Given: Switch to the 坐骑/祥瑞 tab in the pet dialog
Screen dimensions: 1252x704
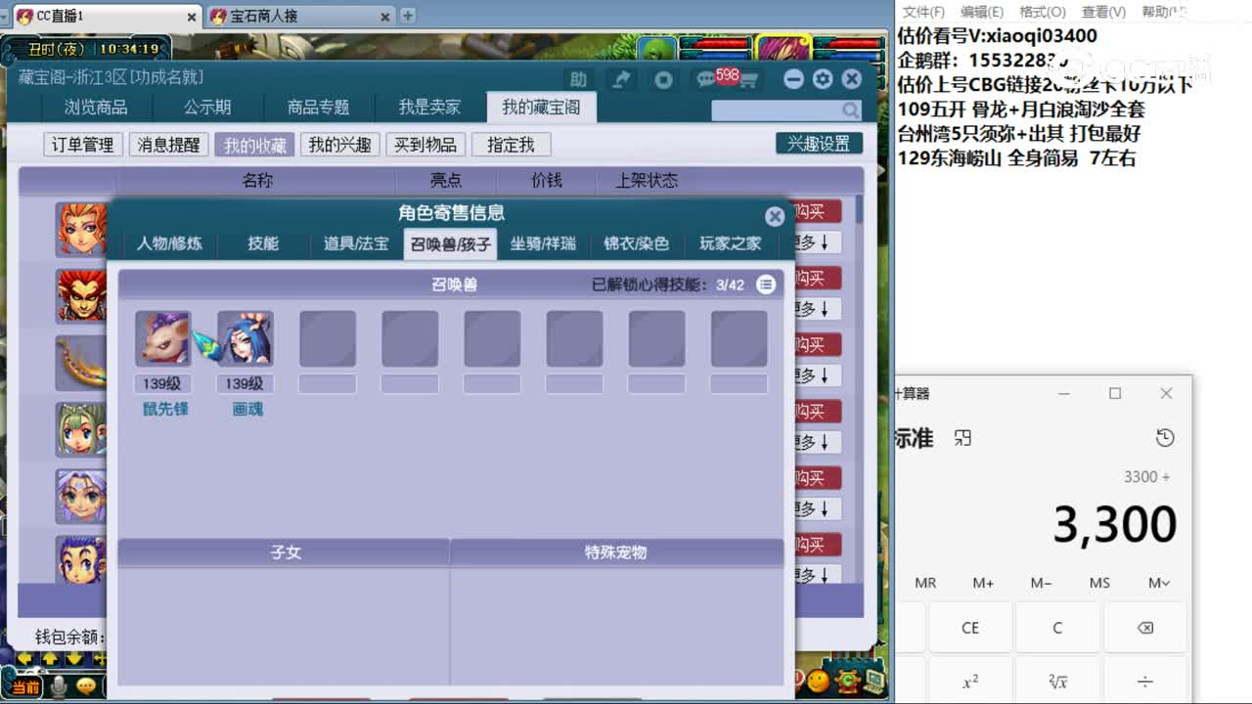Looking at the screenshot, I should (x=543, y=244).
